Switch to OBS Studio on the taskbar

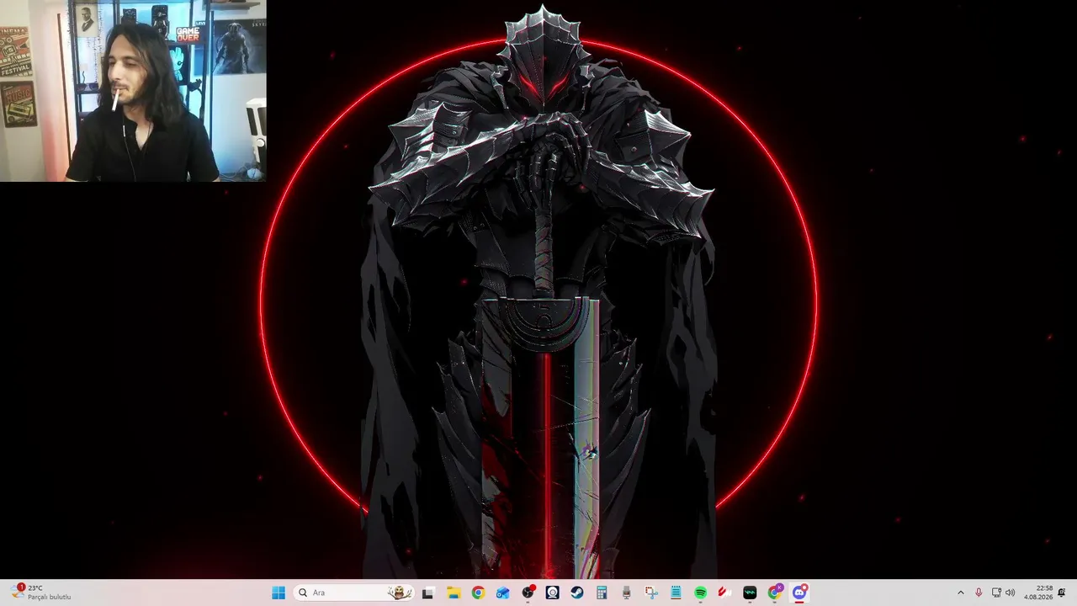coord(528,593)
